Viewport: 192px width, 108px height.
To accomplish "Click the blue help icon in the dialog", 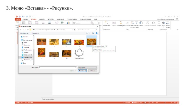I will 97,33.
